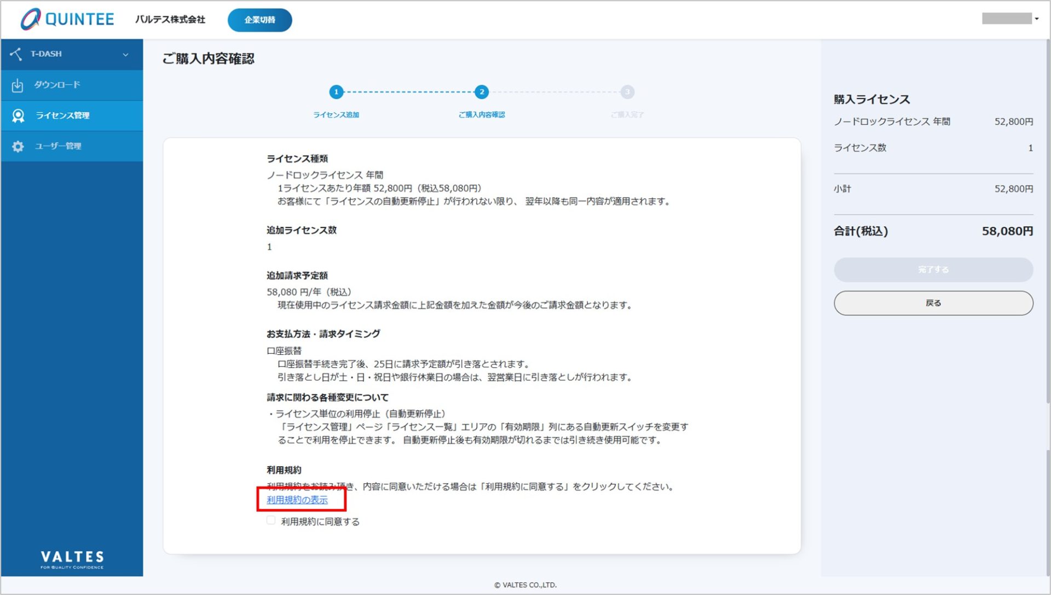Click the license badge icon in sidebar
The image size is (1051, 595).
[x=18, y=115]
